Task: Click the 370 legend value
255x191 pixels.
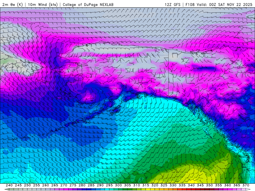Action: click(x=246, y=185)
